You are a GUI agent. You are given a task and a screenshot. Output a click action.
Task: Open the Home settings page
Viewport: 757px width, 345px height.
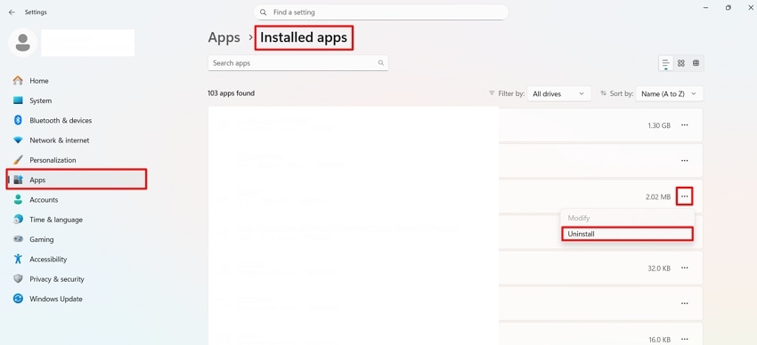(77, 81)
